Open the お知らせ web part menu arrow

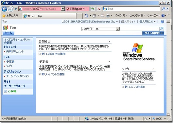coord(109,41)
